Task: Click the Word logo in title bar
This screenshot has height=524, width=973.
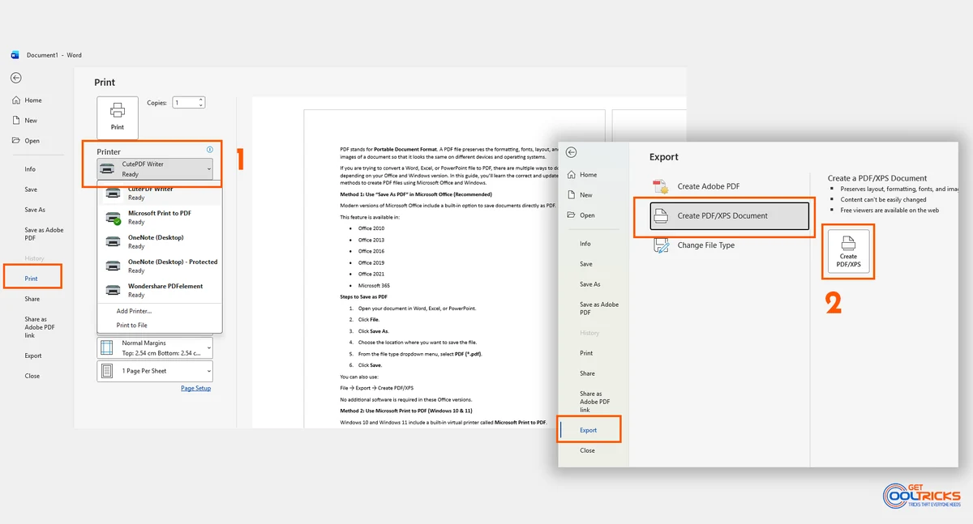Action: pyautogui.click(x=15, y=55)
